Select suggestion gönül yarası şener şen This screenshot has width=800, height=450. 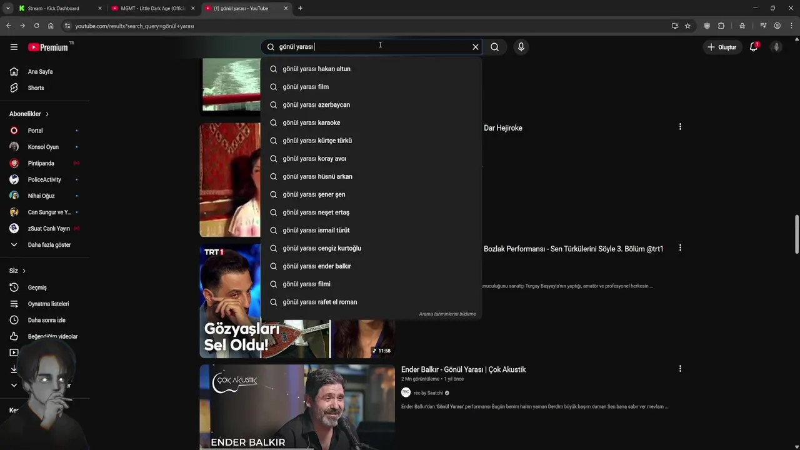(x=371, y=194)
